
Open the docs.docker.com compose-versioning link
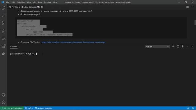coord(73,42)
